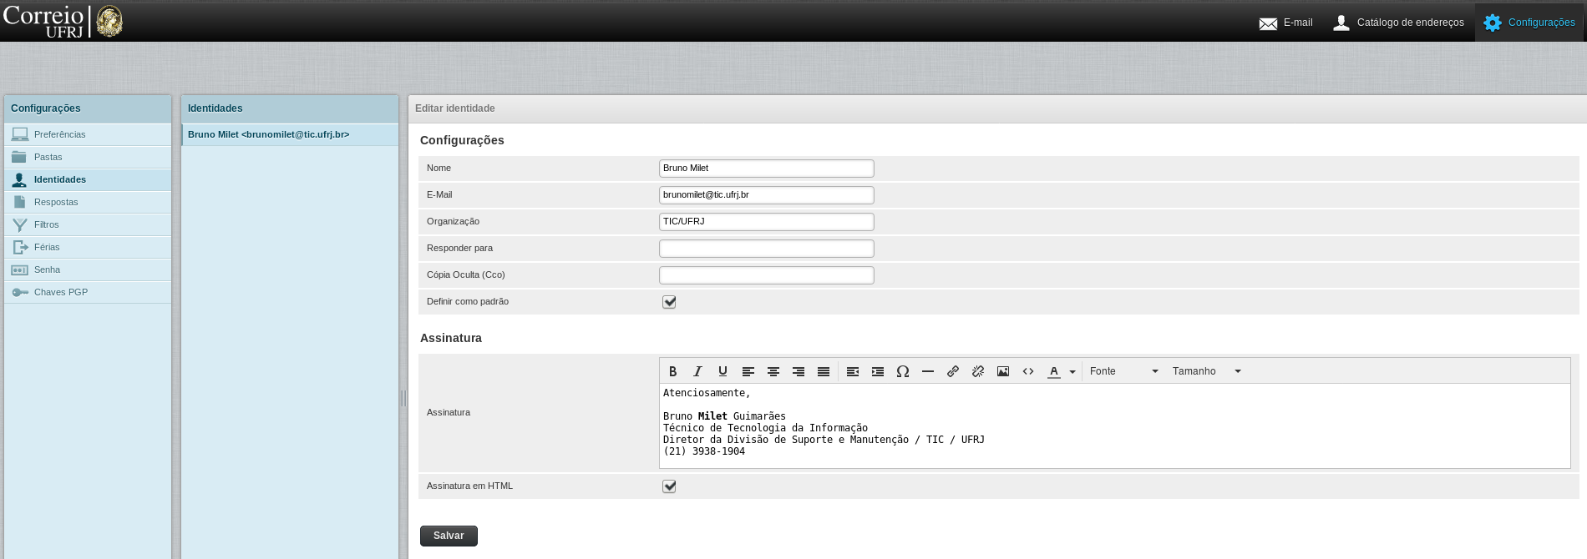Apply italic style in signature toolbar
The image size is (1587, 559).
point(697,371)
